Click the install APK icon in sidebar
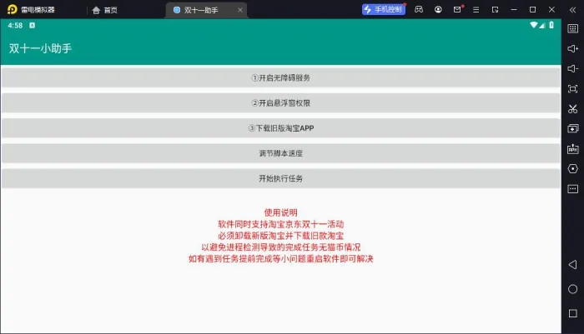The width and height of the screenshot is (584, 334). pyautogui.click(x=573, y=149)
